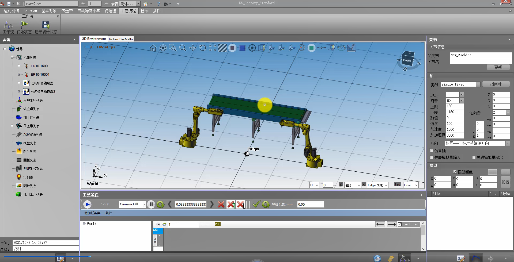Switch to Robox SysAddIn tab
This screenshot has height=262, width=514.
point(121,39)
